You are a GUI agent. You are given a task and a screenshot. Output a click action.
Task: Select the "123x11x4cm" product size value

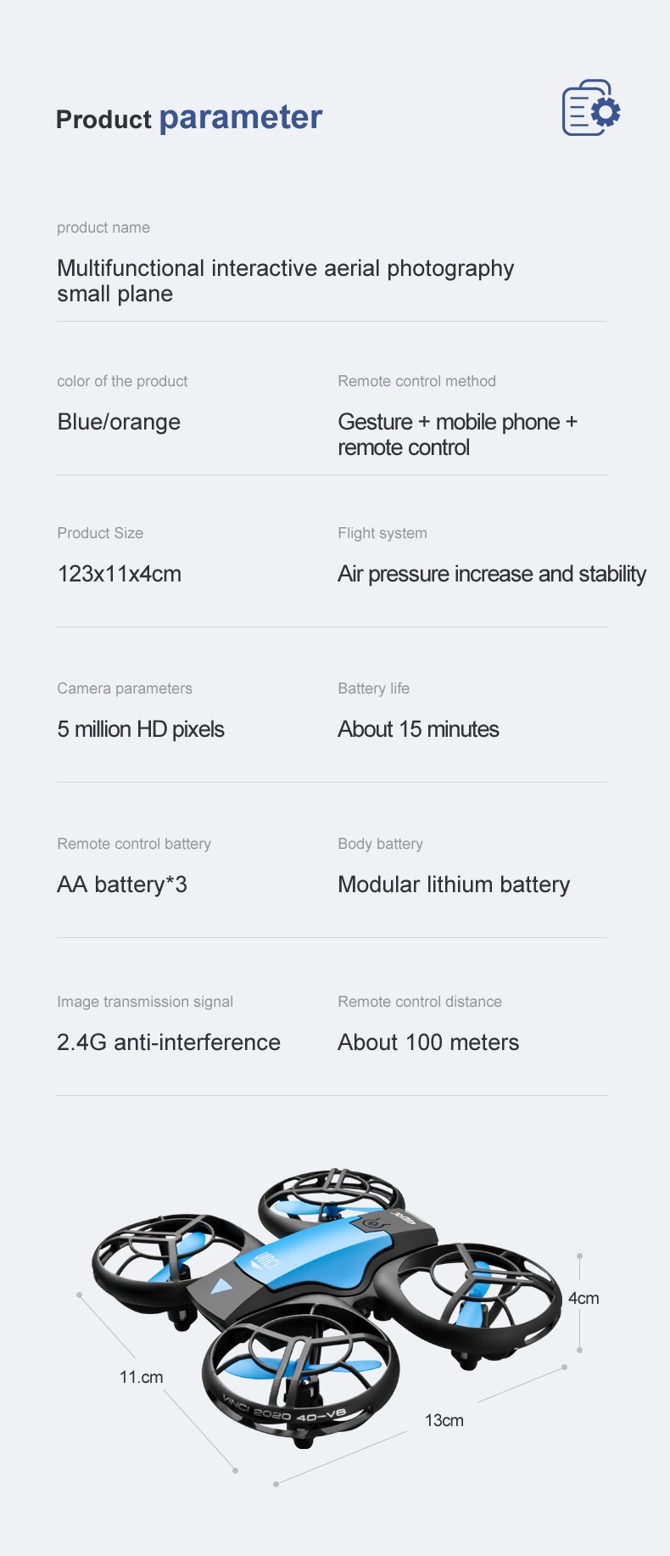(x=120, y=574)
